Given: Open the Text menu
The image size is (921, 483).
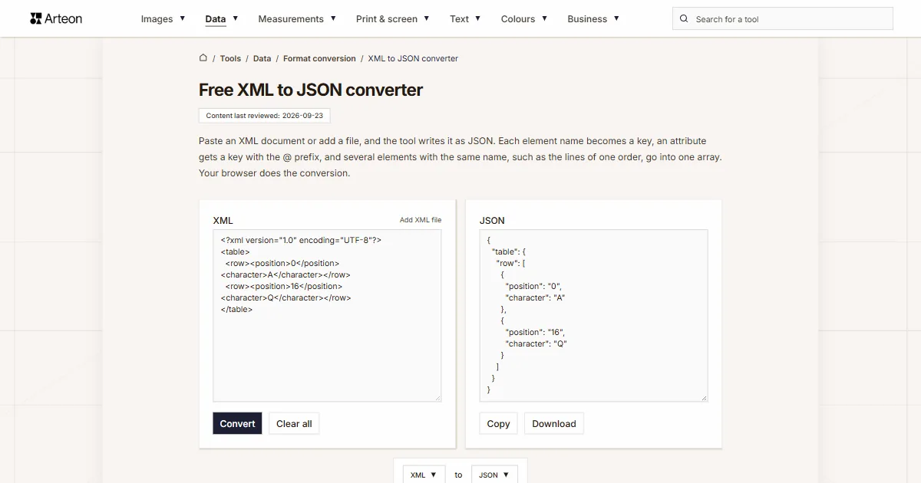Looking at the screenshot, I should coord(465,18).
